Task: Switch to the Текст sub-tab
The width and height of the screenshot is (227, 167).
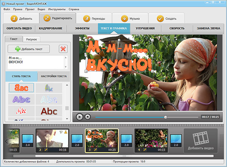Action: pyautogui.click(x=14, y=39)
